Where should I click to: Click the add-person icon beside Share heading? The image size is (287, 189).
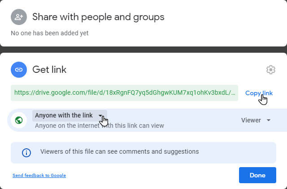click(x=19, y=17)
